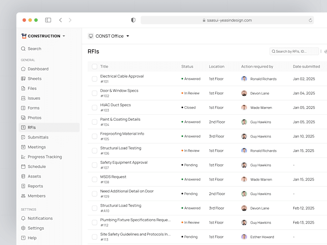Check the Fireproofing Material Info checkbox
This screenshot has width=327, height=245.
[94, 136]
